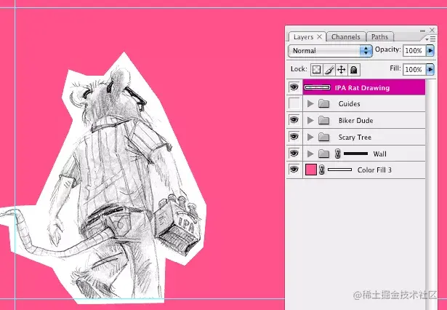447x310 pixels.
Task: Open the Fill slider arrow
Action: point(430,69)
